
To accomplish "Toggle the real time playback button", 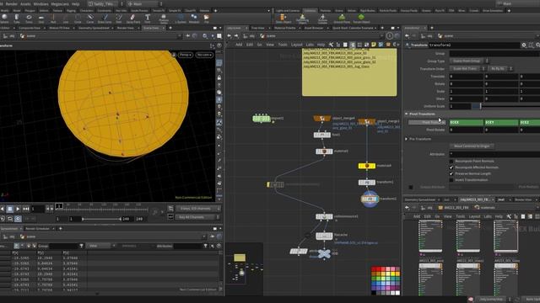I will [x=18, y=219].
